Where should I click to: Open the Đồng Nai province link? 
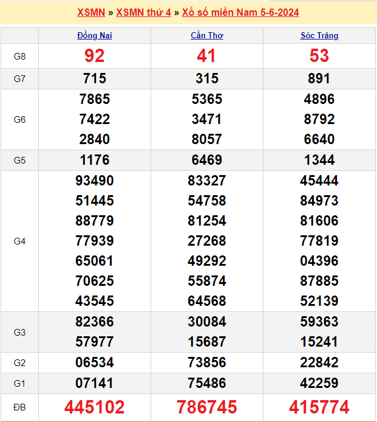(x=95, y=35)
